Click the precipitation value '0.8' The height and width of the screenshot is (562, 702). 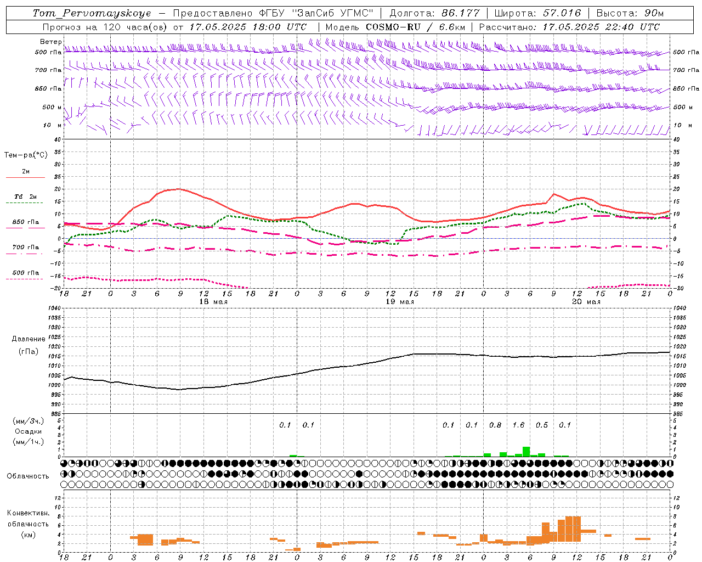click(495, 425)
